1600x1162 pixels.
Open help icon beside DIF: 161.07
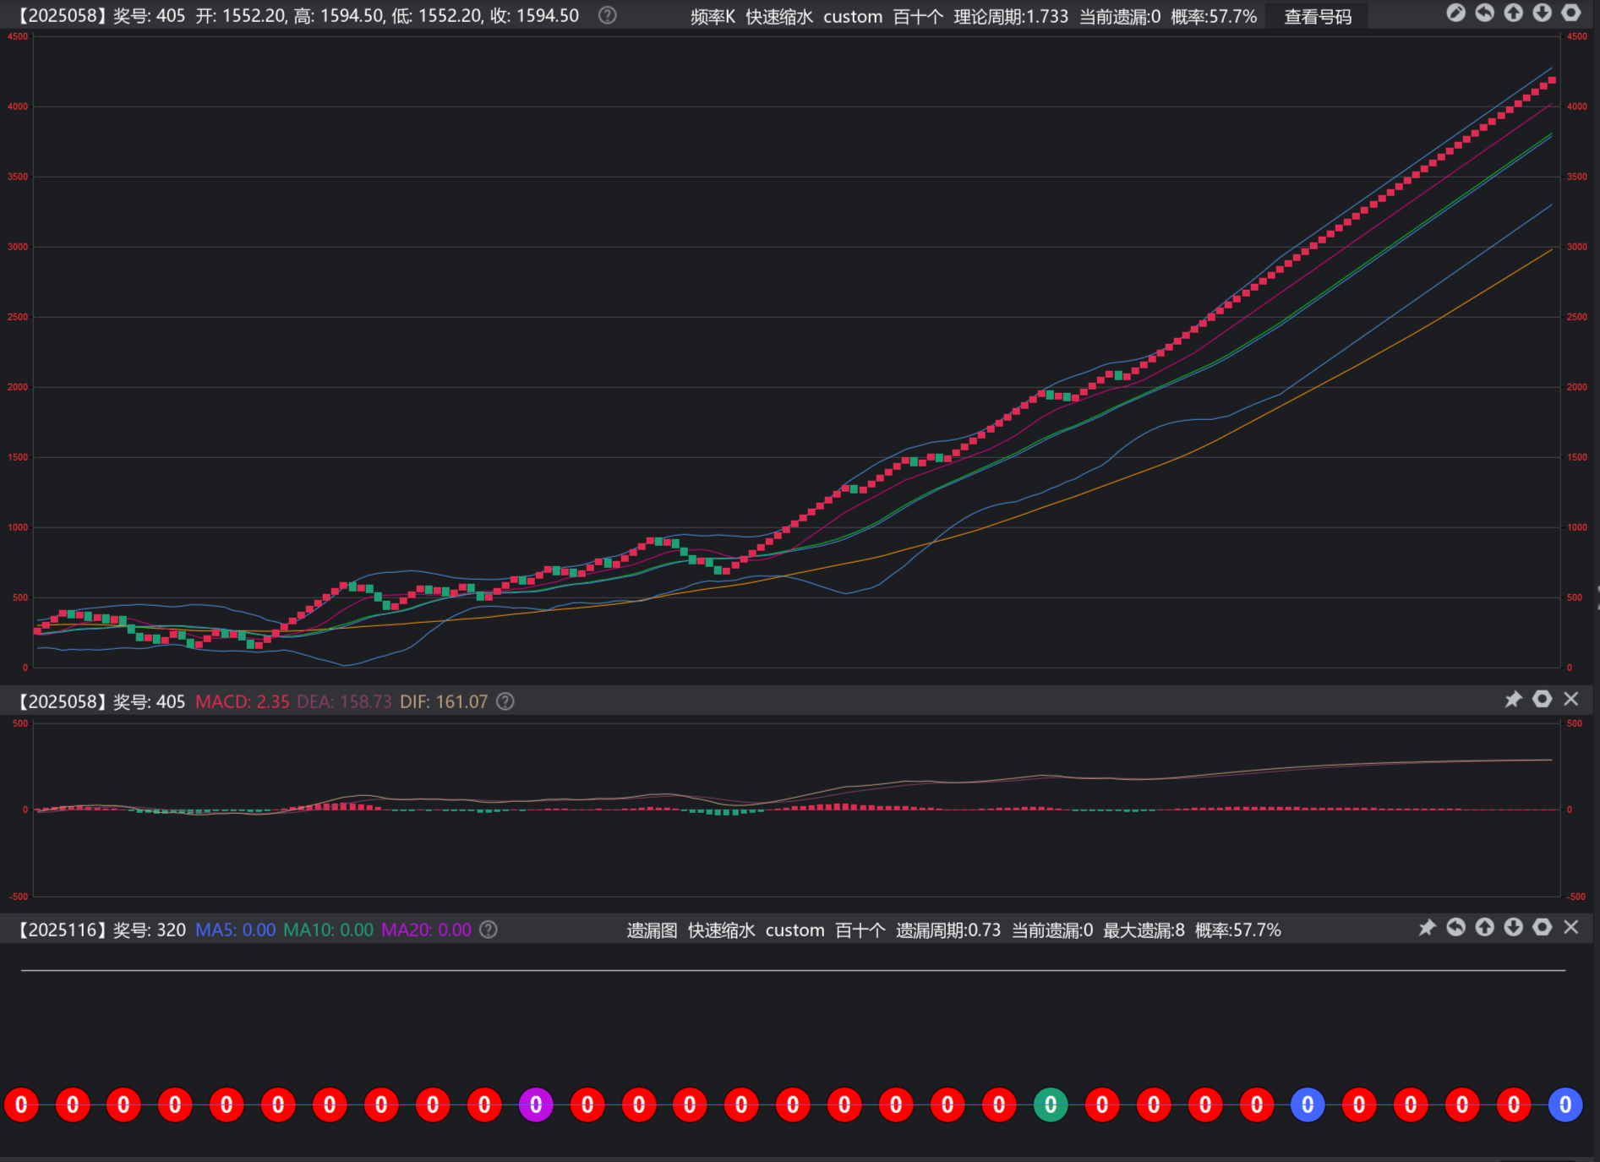(505, 701)
